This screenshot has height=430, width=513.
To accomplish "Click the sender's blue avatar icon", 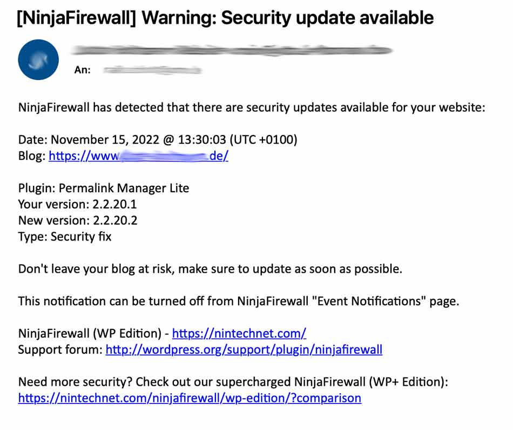I will [38, 59].
